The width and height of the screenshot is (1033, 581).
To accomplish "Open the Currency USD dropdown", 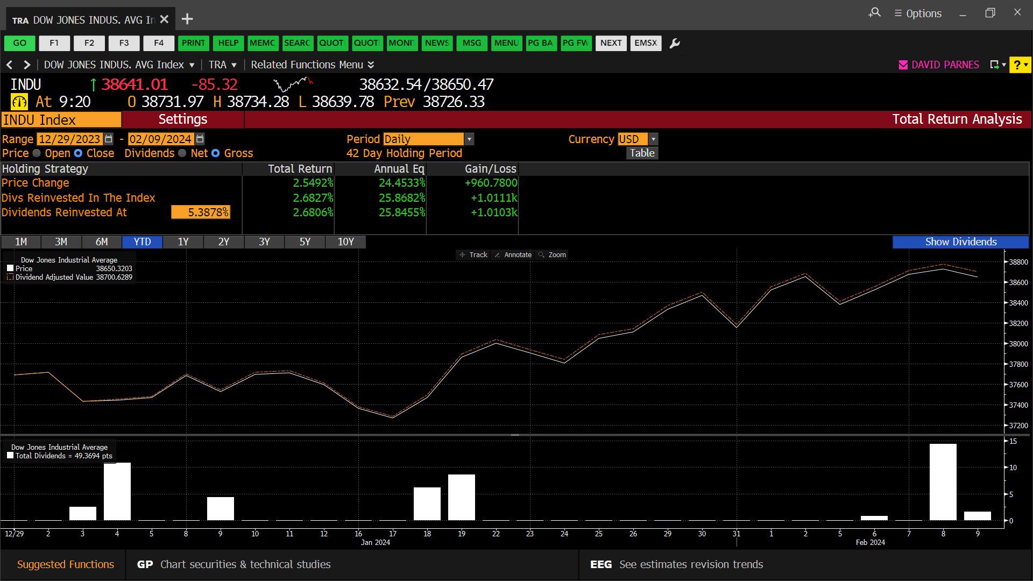I will tap(653, 139).
